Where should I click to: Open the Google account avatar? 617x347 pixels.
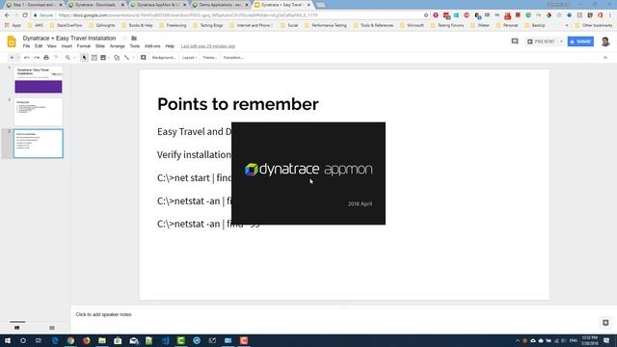pyautogui.click(x=605, y=41)
